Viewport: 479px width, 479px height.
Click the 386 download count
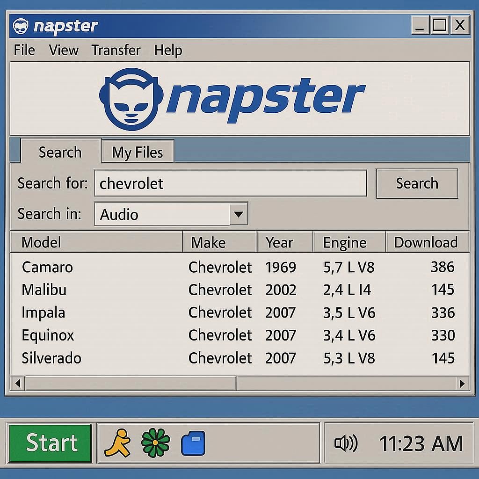pyautogui.click(x=443, y=267)
